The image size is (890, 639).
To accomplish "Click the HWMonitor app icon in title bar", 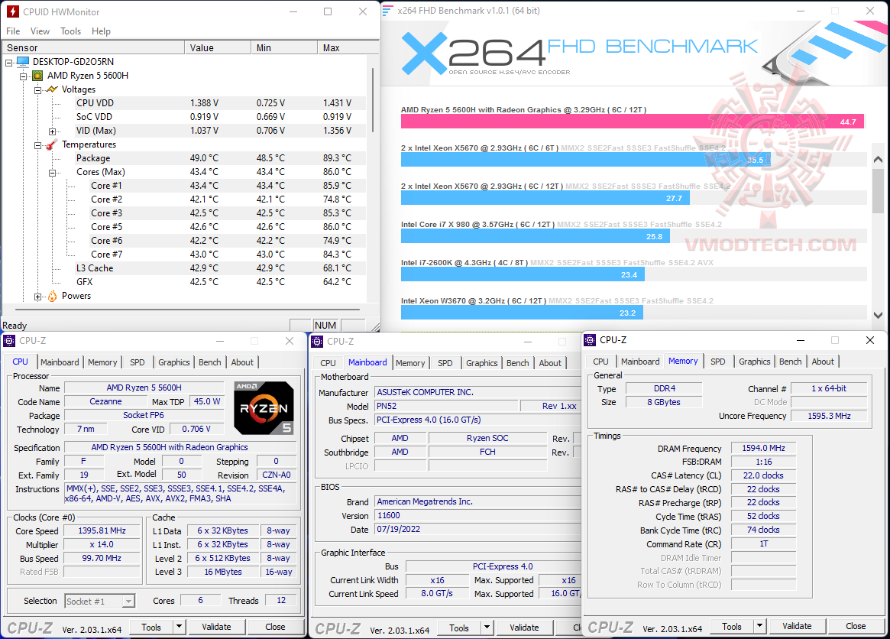I will [x=12, y=11].
